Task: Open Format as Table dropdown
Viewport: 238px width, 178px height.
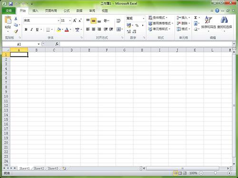Action: coord(160,23)
